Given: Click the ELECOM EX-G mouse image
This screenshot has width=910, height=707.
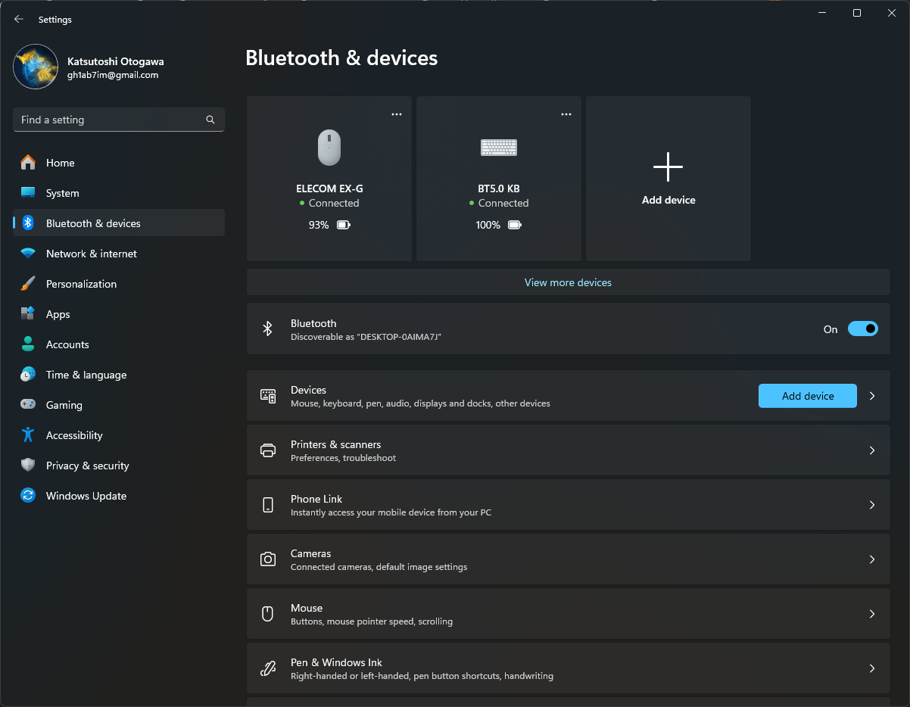Looking at the screenshot, I should pos(329,148).
